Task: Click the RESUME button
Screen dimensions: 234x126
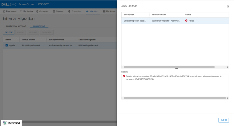Action: coord(33,32)
